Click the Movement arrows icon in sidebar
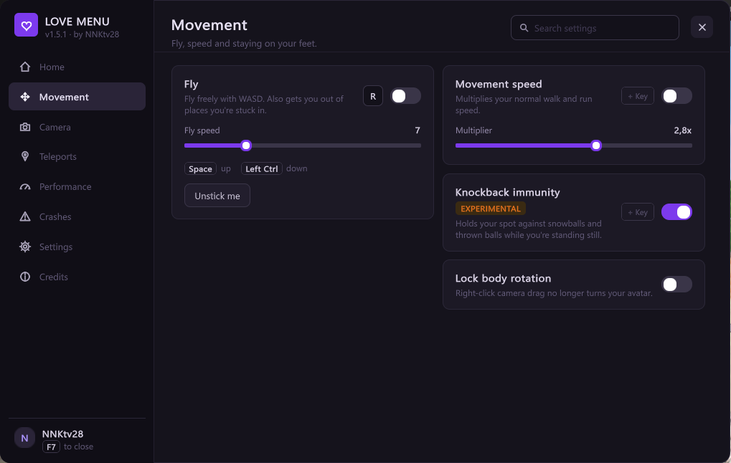This screenshot has width=731, height=463. (25, 97)
